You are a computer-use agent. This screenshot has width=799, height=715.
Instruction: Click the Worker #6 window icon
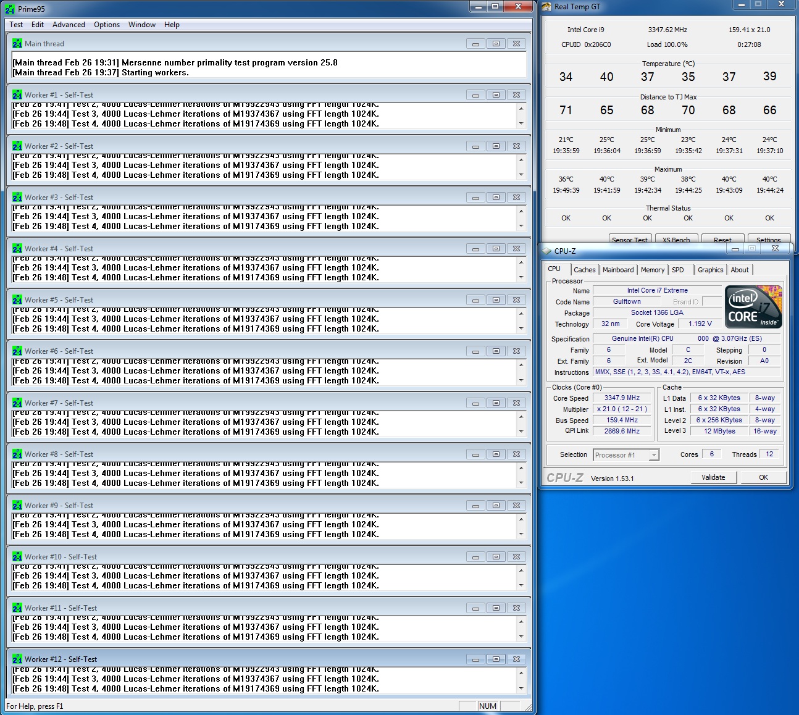tap(17, 351)
